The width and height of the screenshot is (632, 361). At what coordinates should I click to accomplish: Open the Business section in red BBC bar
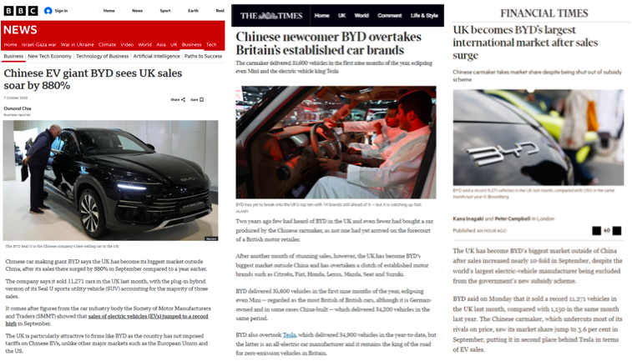[x=191, y=45]
